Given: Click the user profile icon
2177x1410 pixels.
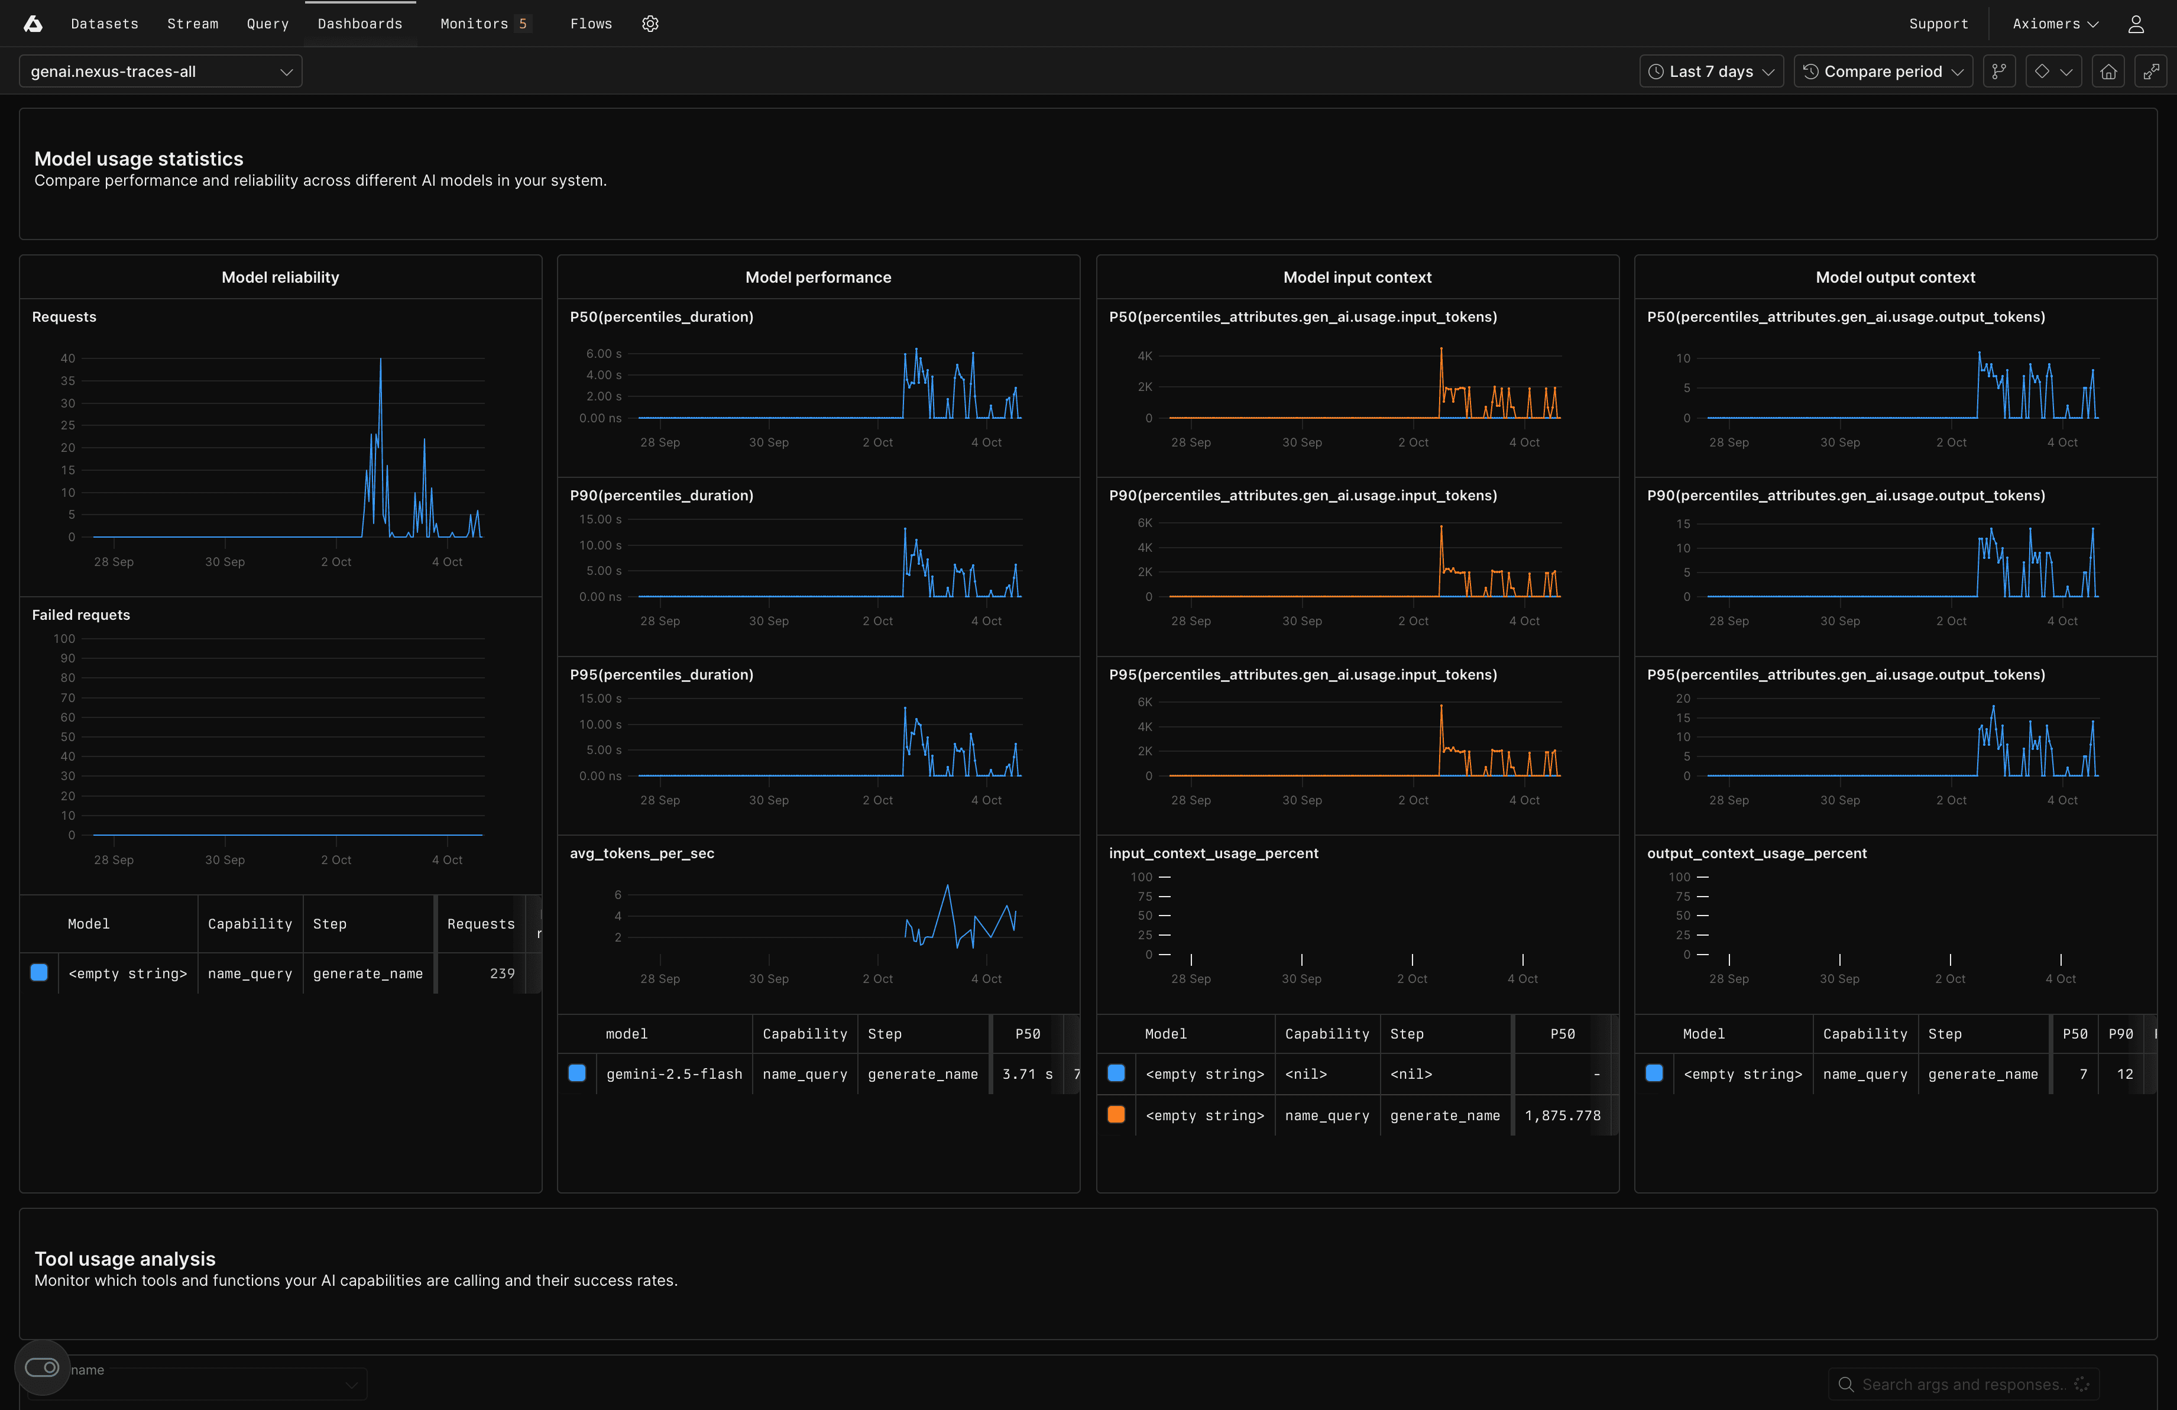Looking at the screenshot, I should point(2135,24).
